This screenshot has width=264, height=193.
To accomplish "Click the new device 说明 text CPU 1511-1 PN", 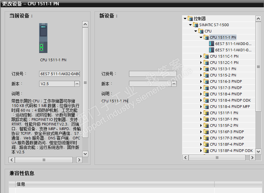I will coord(114,101).
